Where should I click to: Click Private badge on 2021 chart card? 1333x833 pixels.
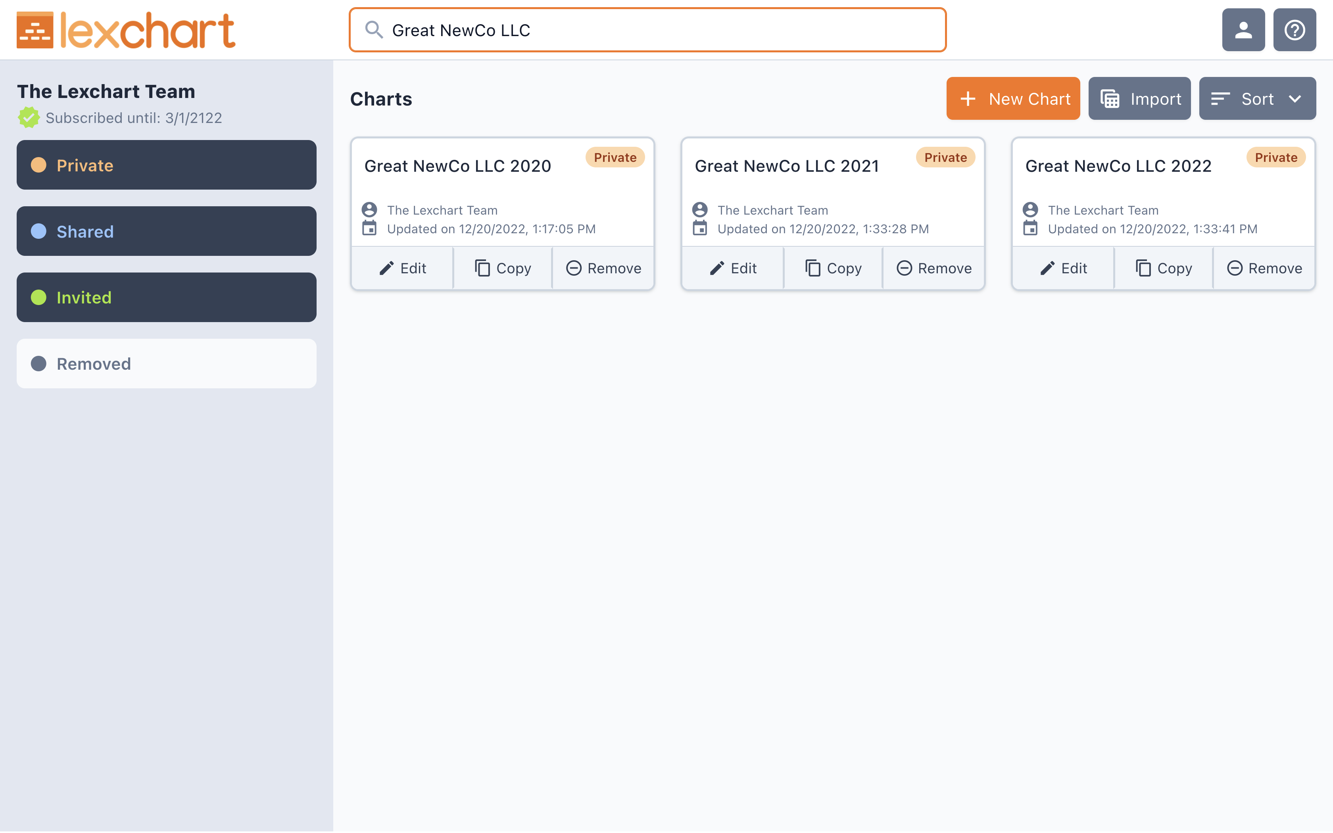945,157
